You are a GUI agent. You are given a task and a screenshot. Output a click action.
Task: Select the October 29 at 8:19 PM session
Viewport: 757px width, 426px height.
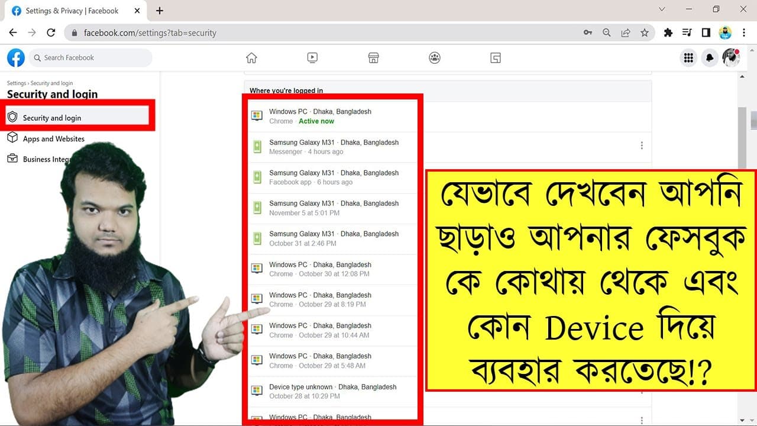pyautogui.click(x=332, y=300)
